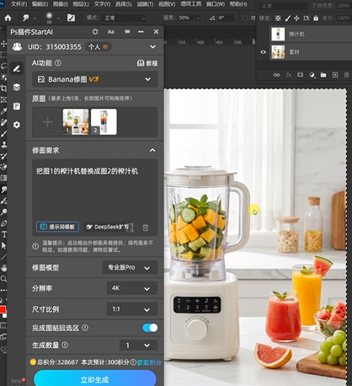Create a new group folder icon
Screen dimensions: 352x386
323,75
